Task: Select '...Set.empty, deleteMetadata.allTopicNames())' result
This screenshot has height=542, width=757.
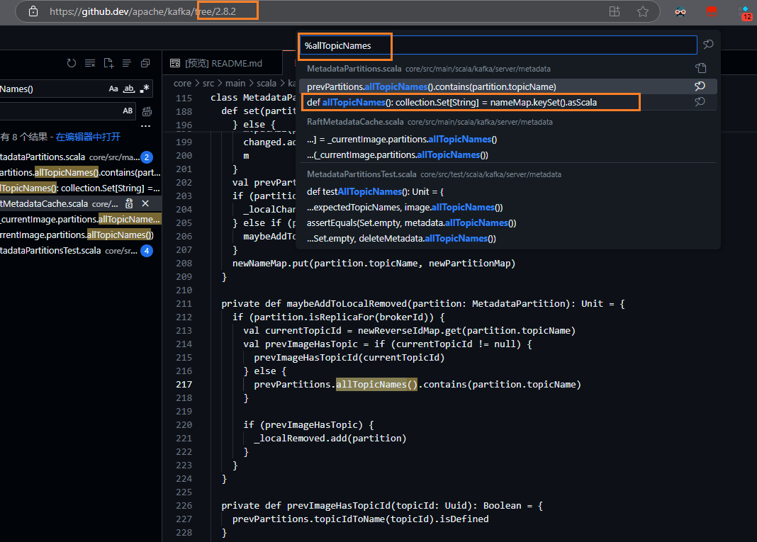Action: pos(508,239)
